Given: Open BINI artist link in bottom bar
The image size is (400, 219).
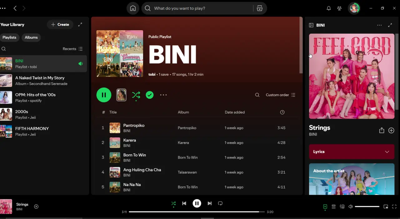Looking at the screenshot, I should tap(19, 209).
